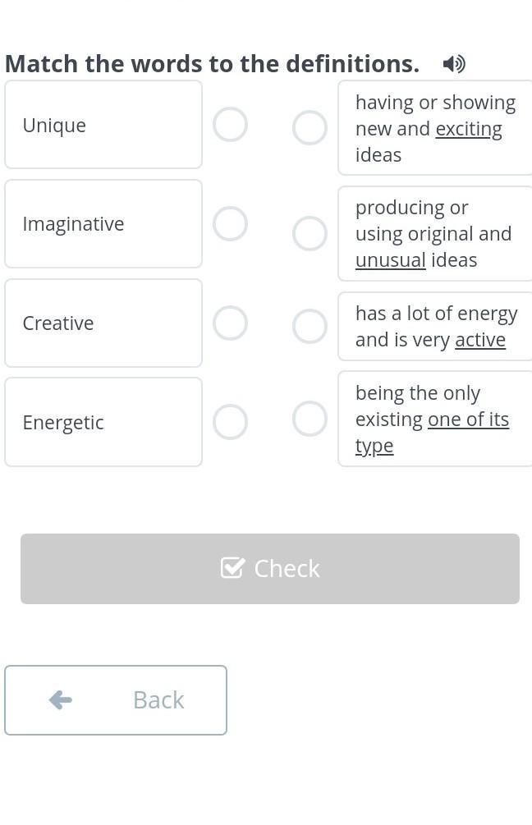The image size is (532, 825).
Task: Click the underlined phrase 'one of its'
Action: [468, 419]
